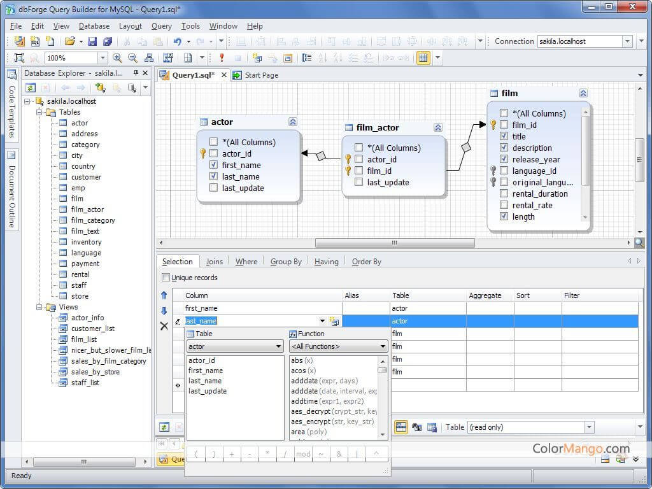Uncheck last_name in actor table

(214, 176)
